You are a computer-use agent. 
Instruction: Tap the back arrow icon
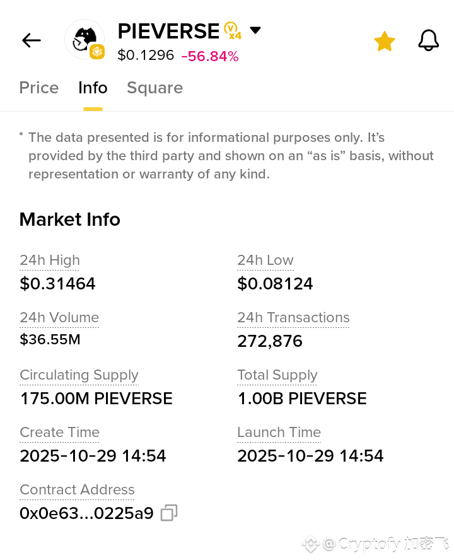[x=31, y=41]
